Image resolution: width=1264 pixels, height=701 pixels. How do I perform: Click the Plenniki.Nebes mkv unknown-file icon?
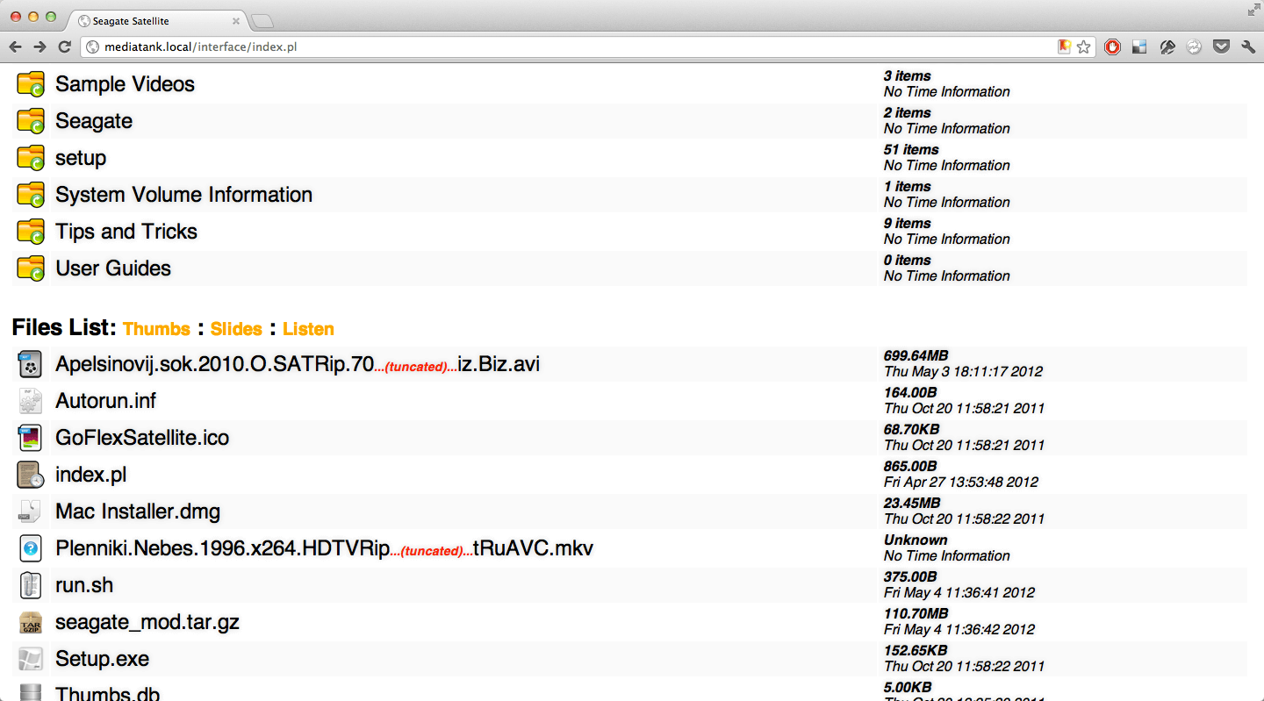click(x=31, y=548)
